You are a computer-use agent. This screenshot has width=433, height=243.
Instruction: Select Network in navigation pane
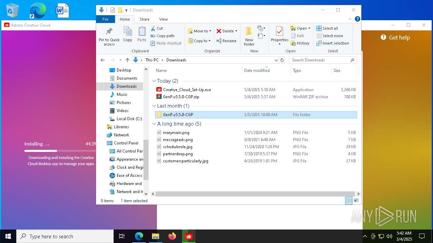[121, 135]
